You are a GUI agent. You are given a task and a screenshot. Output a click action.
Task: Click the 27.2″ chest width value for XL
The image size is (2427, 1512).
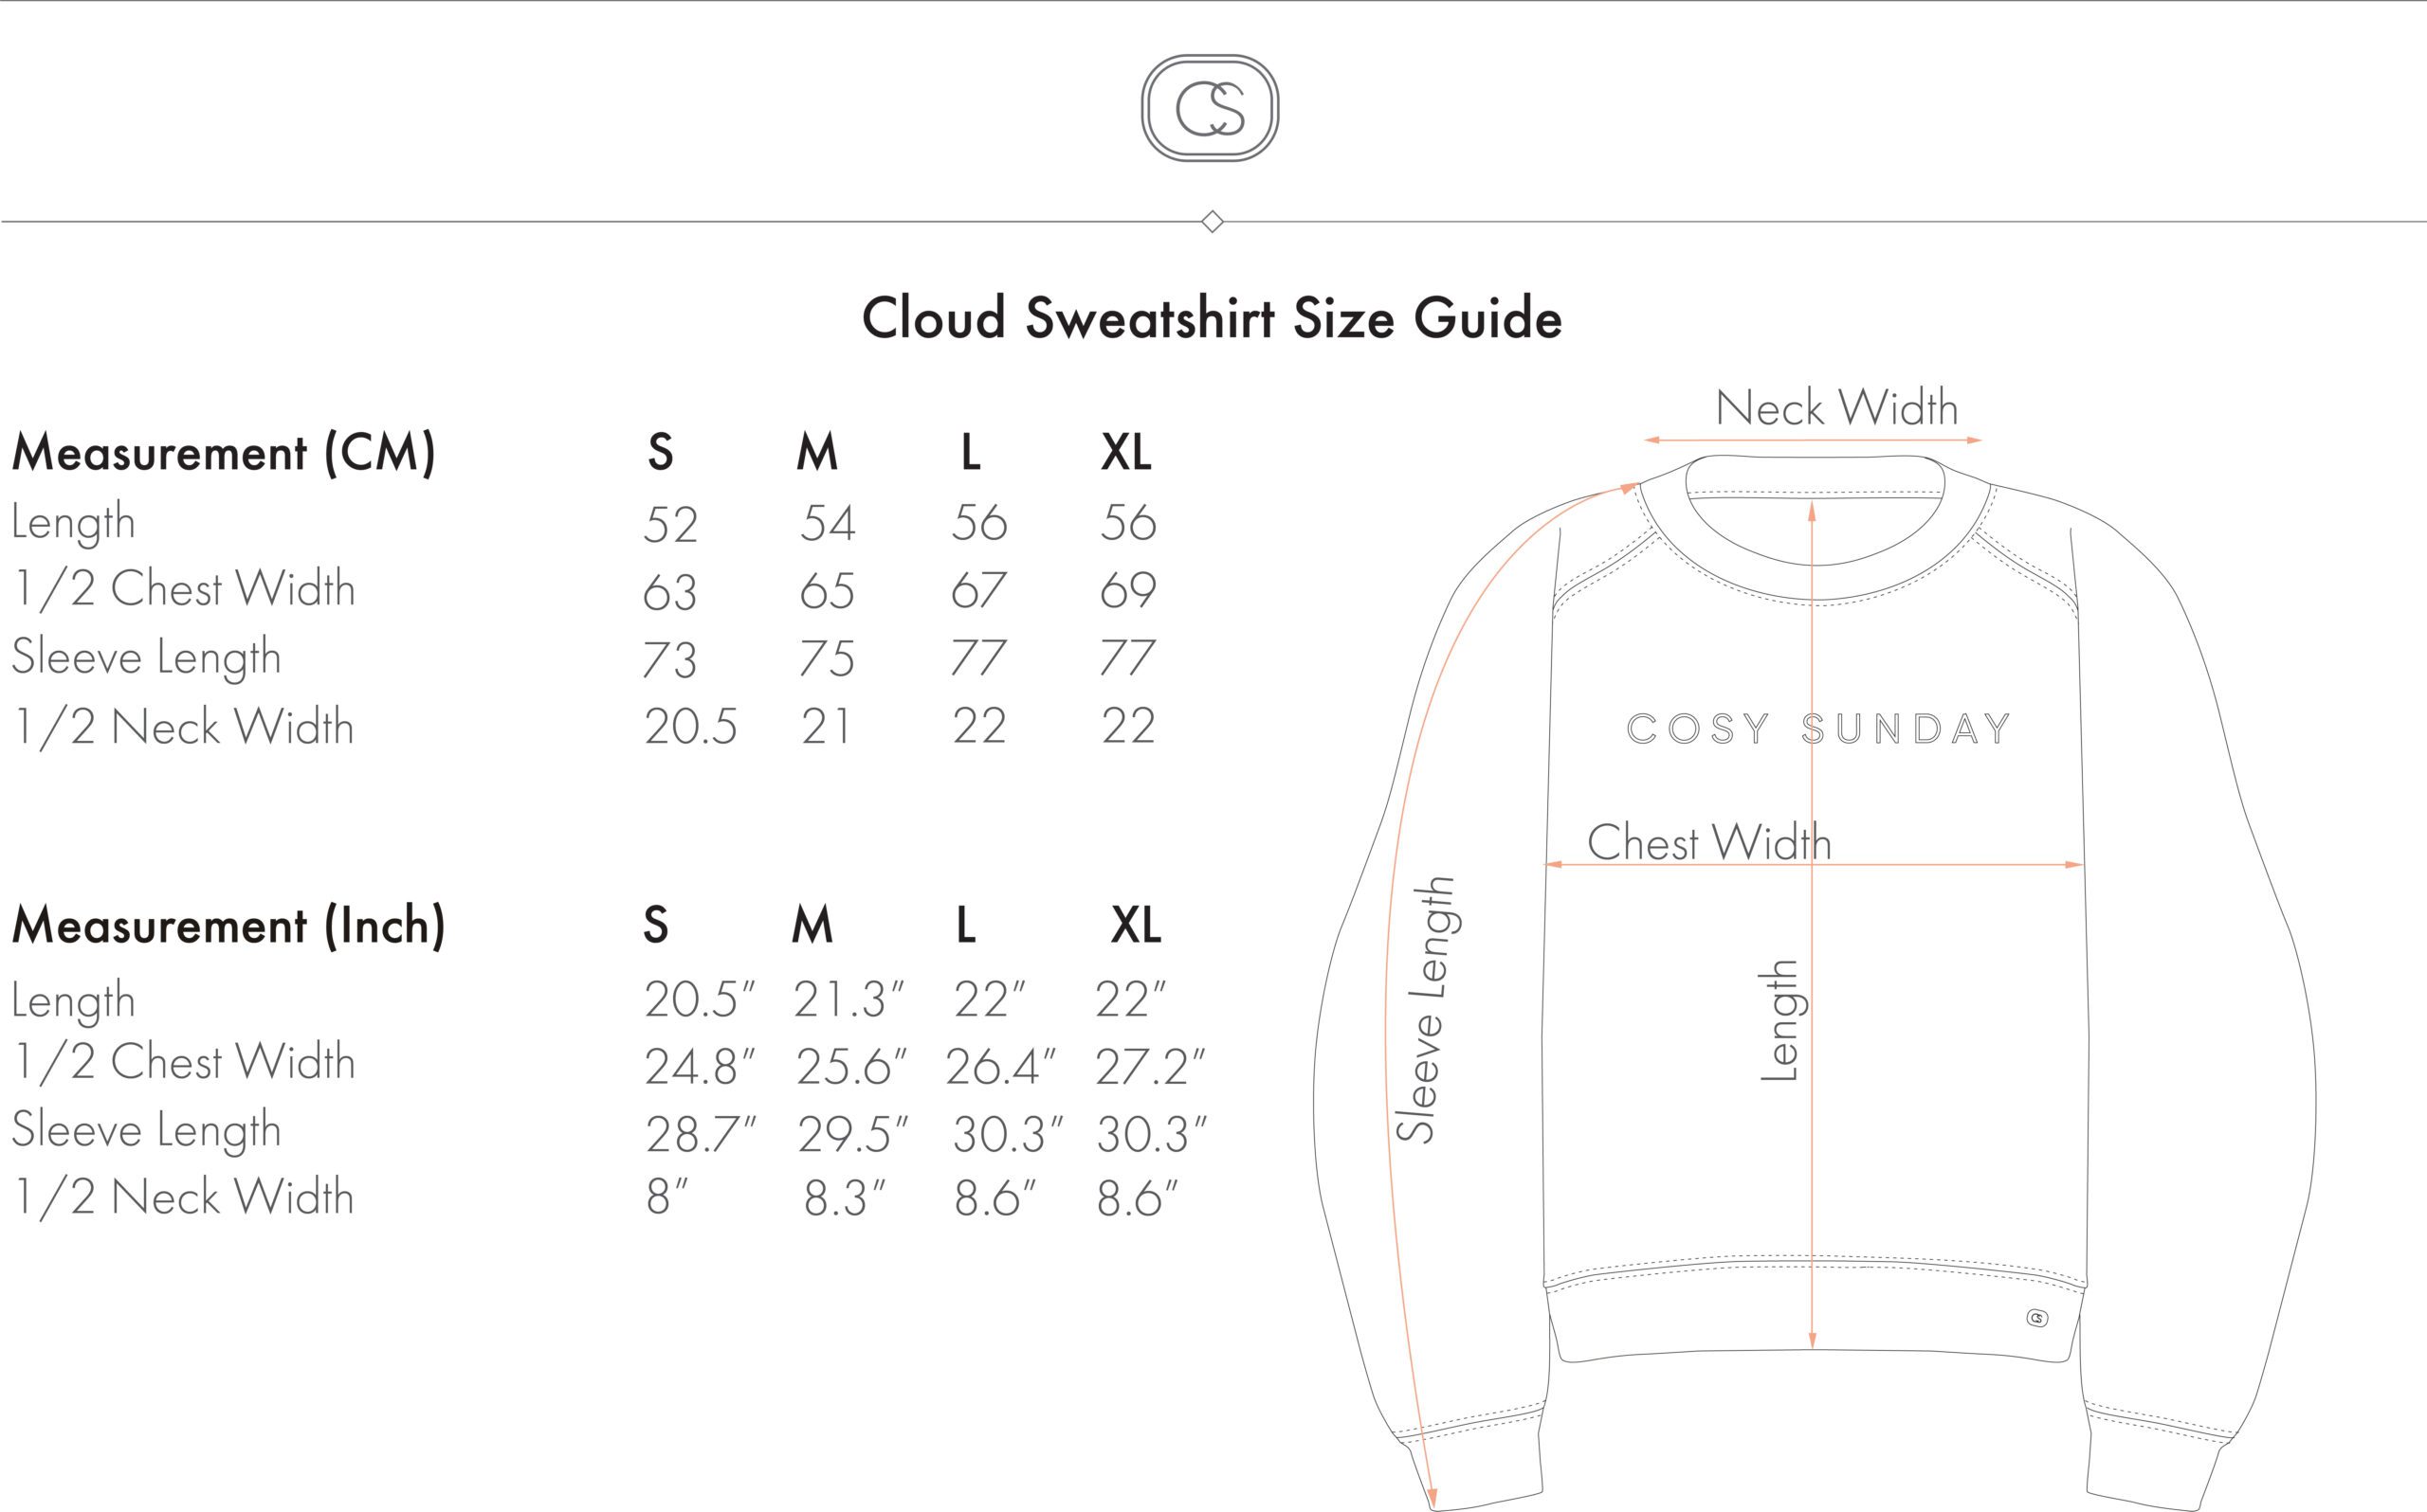(1149, 1067)
